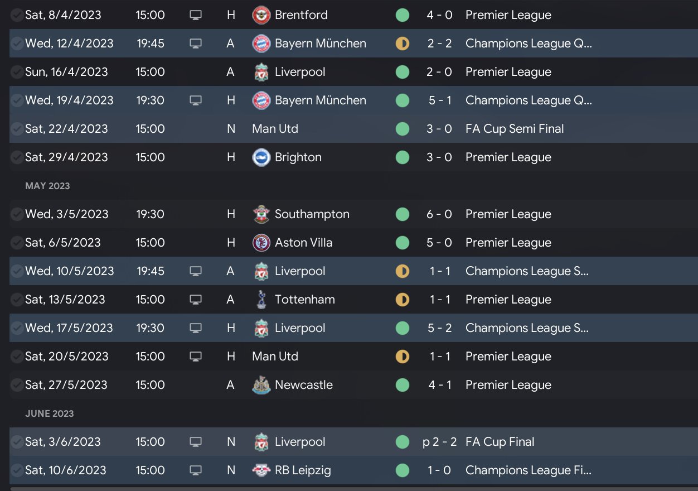
Task: Open the FA Cup Final competition link
Action: point(500,442)
